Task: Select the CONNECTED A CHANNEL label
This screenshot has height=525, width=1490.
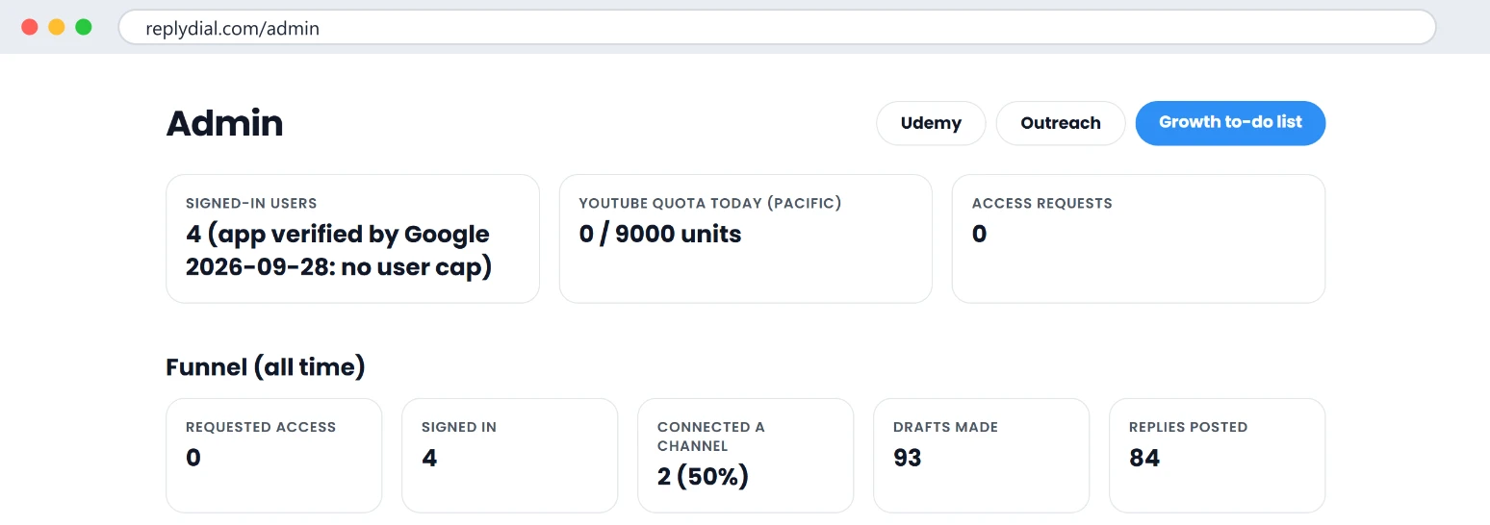Action: (x=711, y=437)
